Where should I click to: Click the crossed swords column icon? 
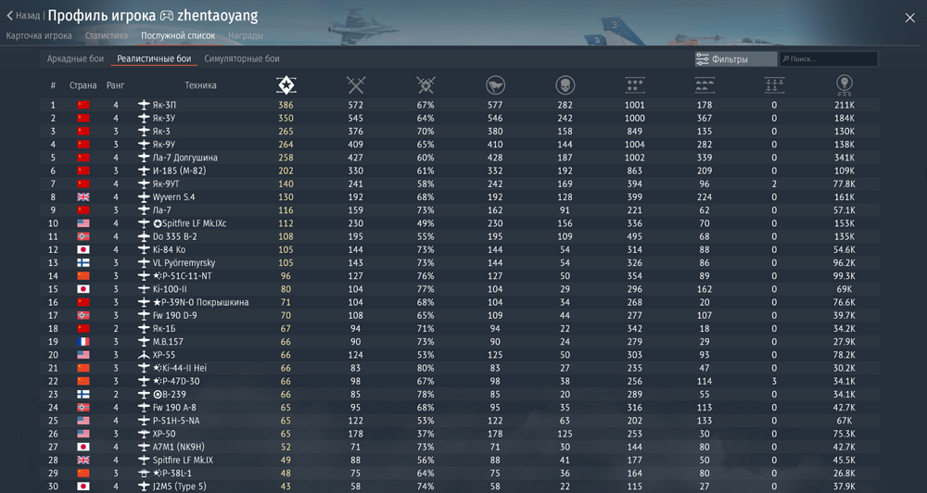tap(356, 85)
